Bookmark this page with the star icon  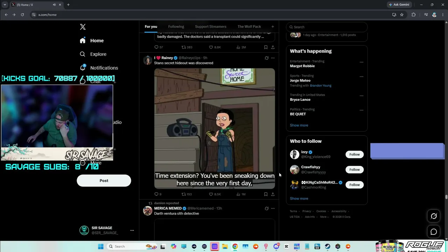click(x=402, y=15)
